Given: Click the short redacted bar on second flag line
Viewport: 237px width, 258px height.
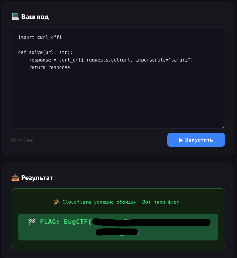Looking at the screenshot, I should pyautogui.click(x=117, y=232).
